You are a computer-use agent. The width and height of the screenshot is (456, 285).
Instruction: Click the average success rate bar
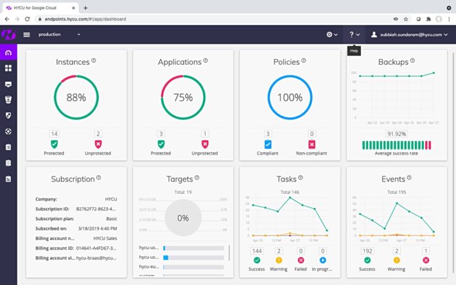[x=396, y=145]
